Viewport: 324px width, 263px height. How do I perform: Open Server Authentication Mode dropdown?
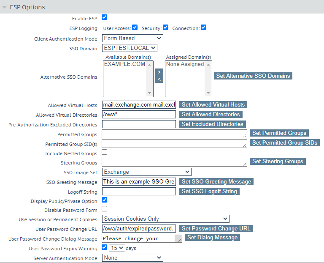(x=132, y=258)
